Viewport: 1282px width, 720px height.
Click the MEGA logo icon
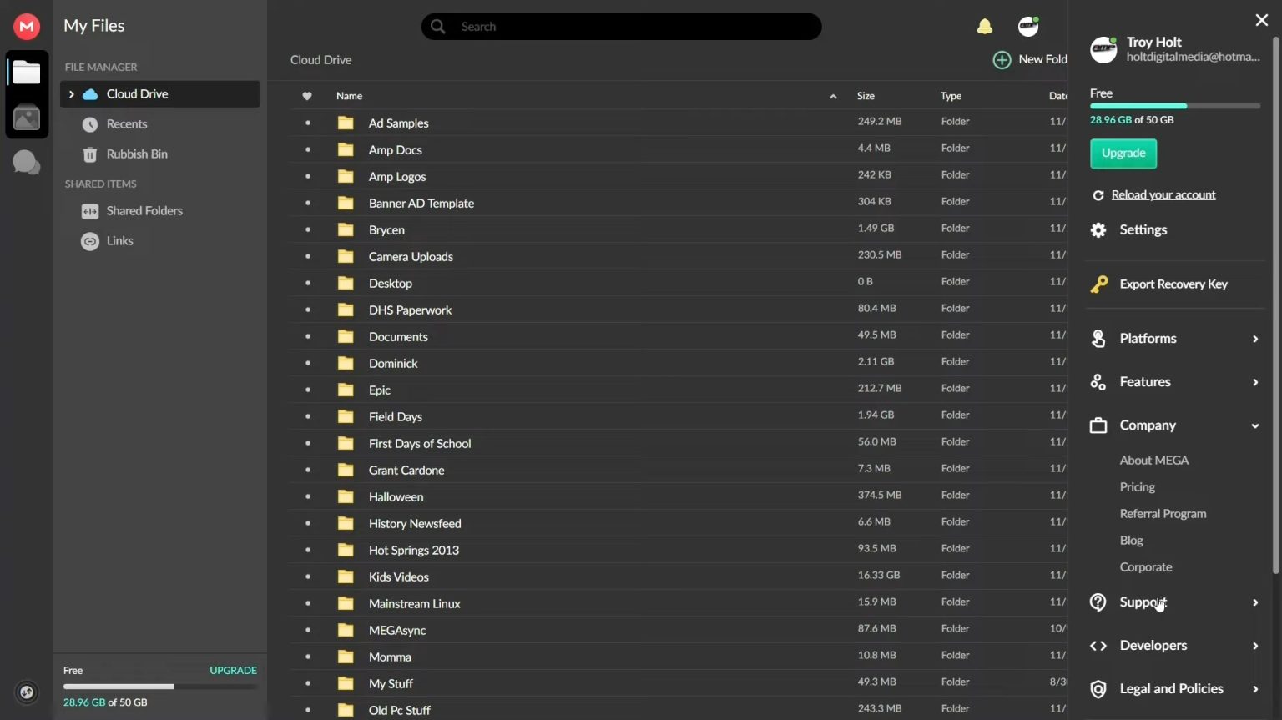[27, 27]
